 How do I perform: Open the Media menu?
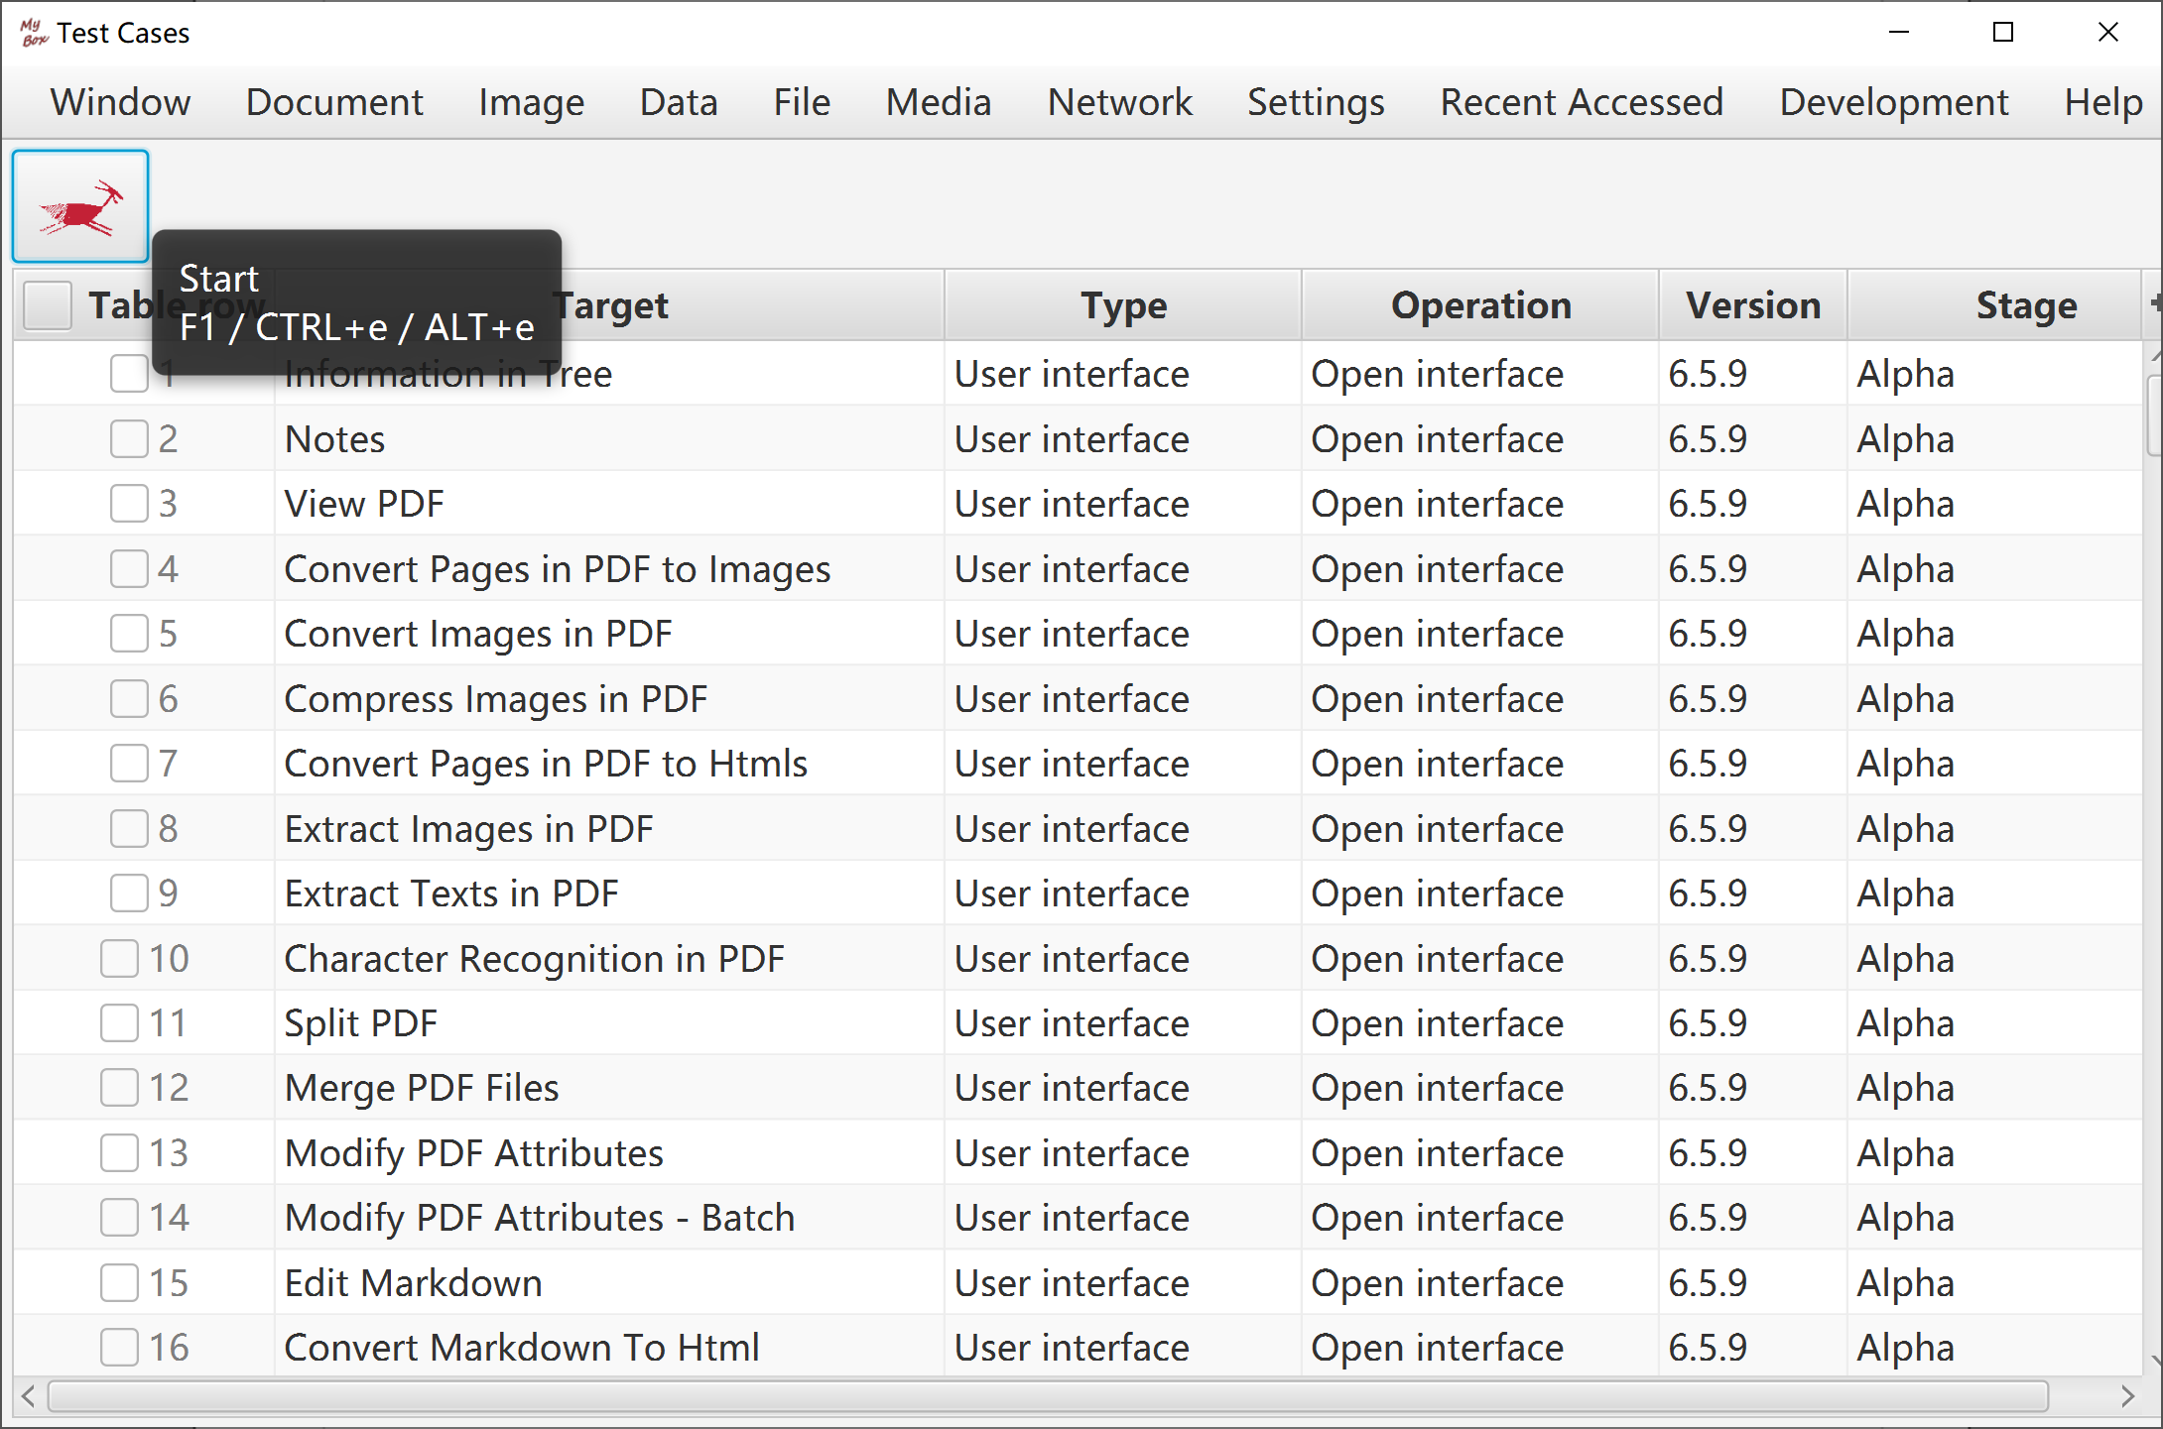[x=939, y=102]
